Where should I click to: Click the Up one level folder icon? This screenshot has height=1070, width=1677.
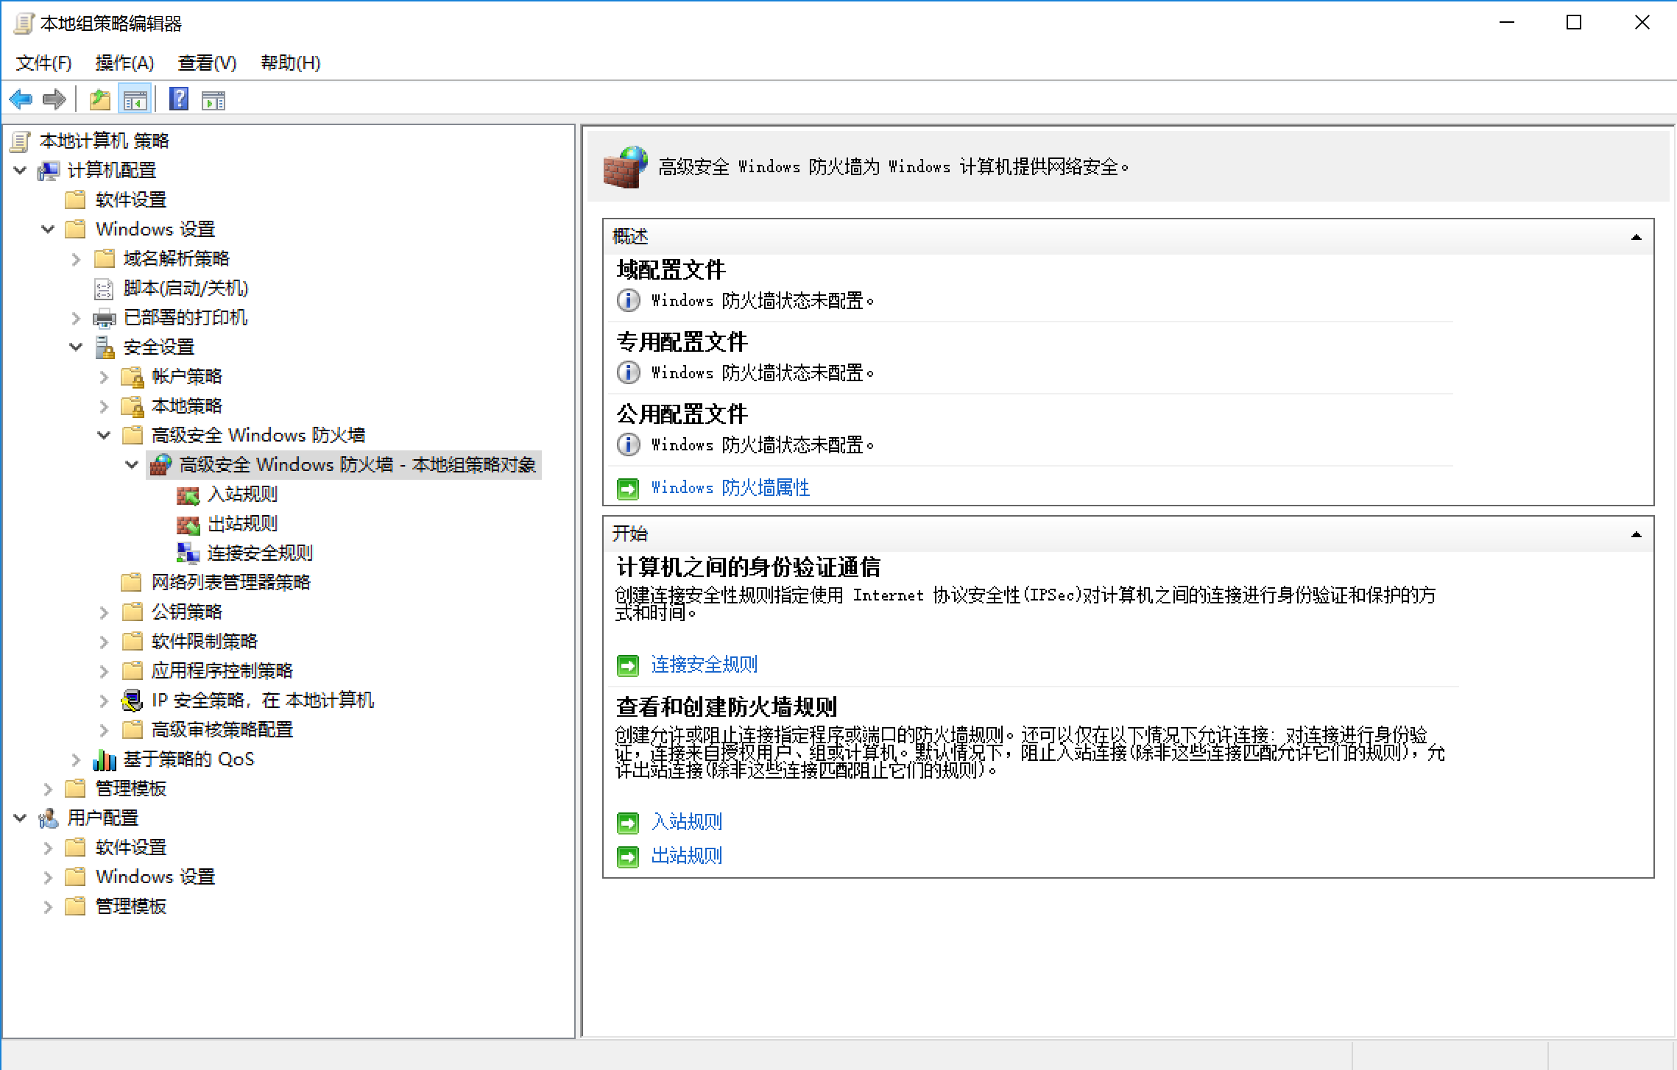tap(99, 99)
